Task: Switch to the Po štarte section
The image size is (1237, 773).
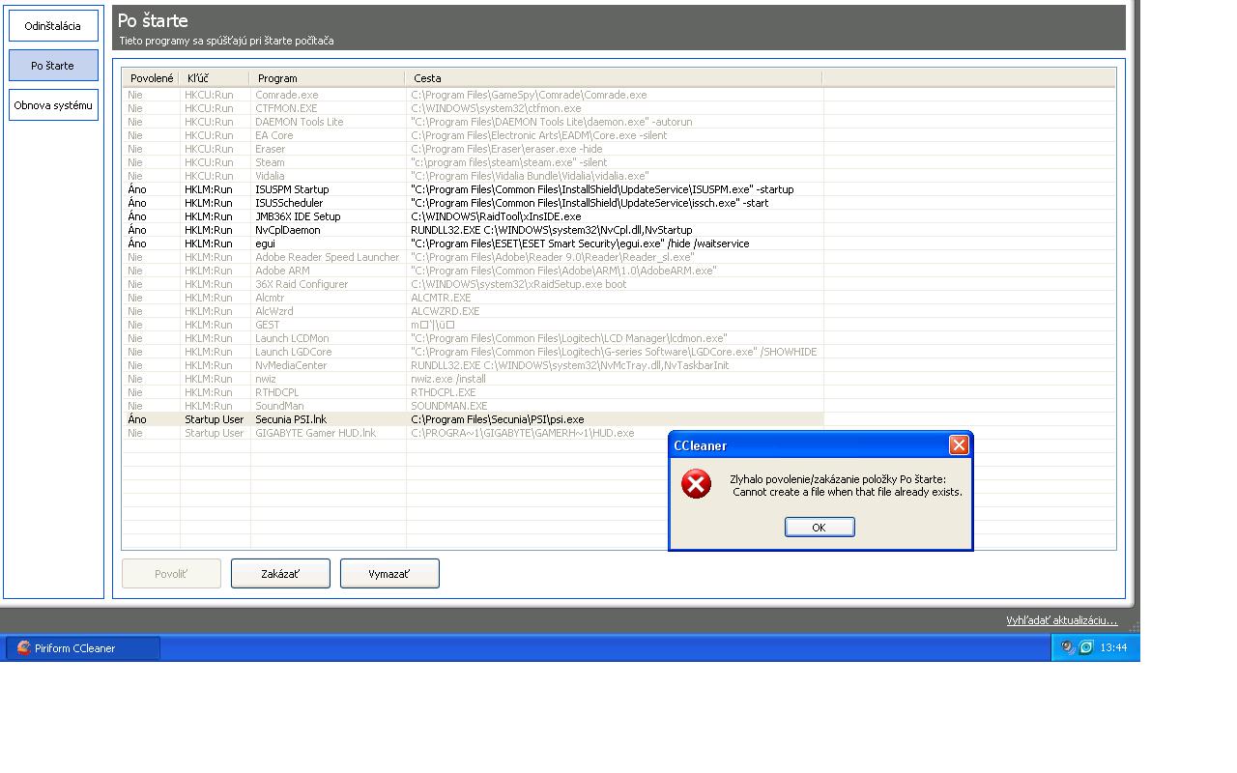Action: [53, 66]
